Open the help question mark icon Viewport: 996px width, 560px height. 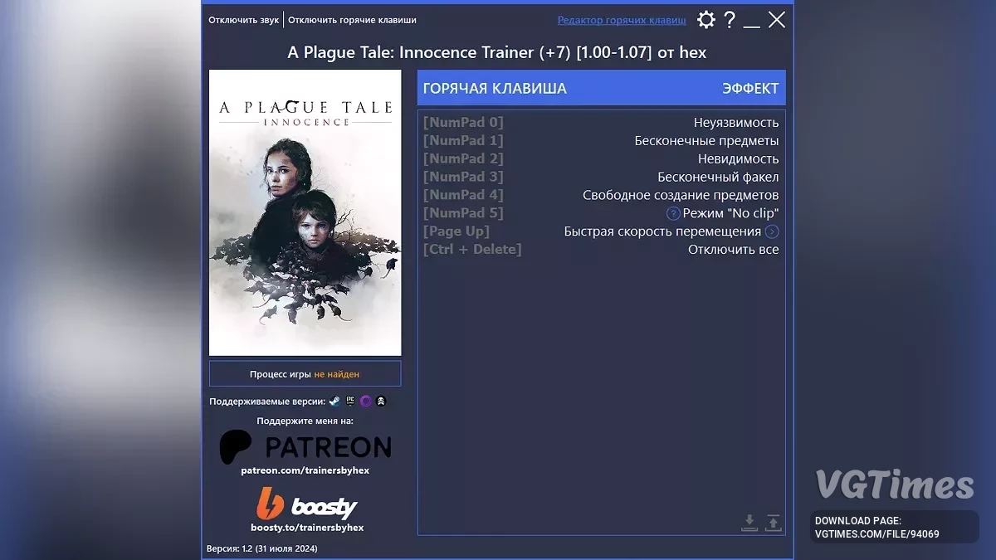point(730,20)
